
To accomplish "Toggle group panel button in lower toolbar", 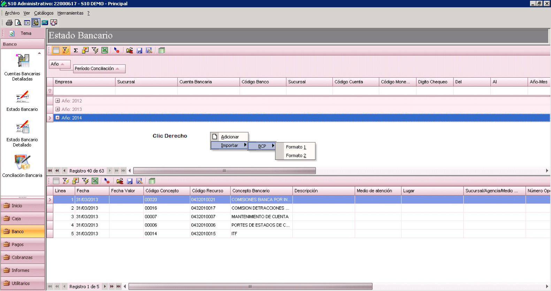I will [56, 181].
